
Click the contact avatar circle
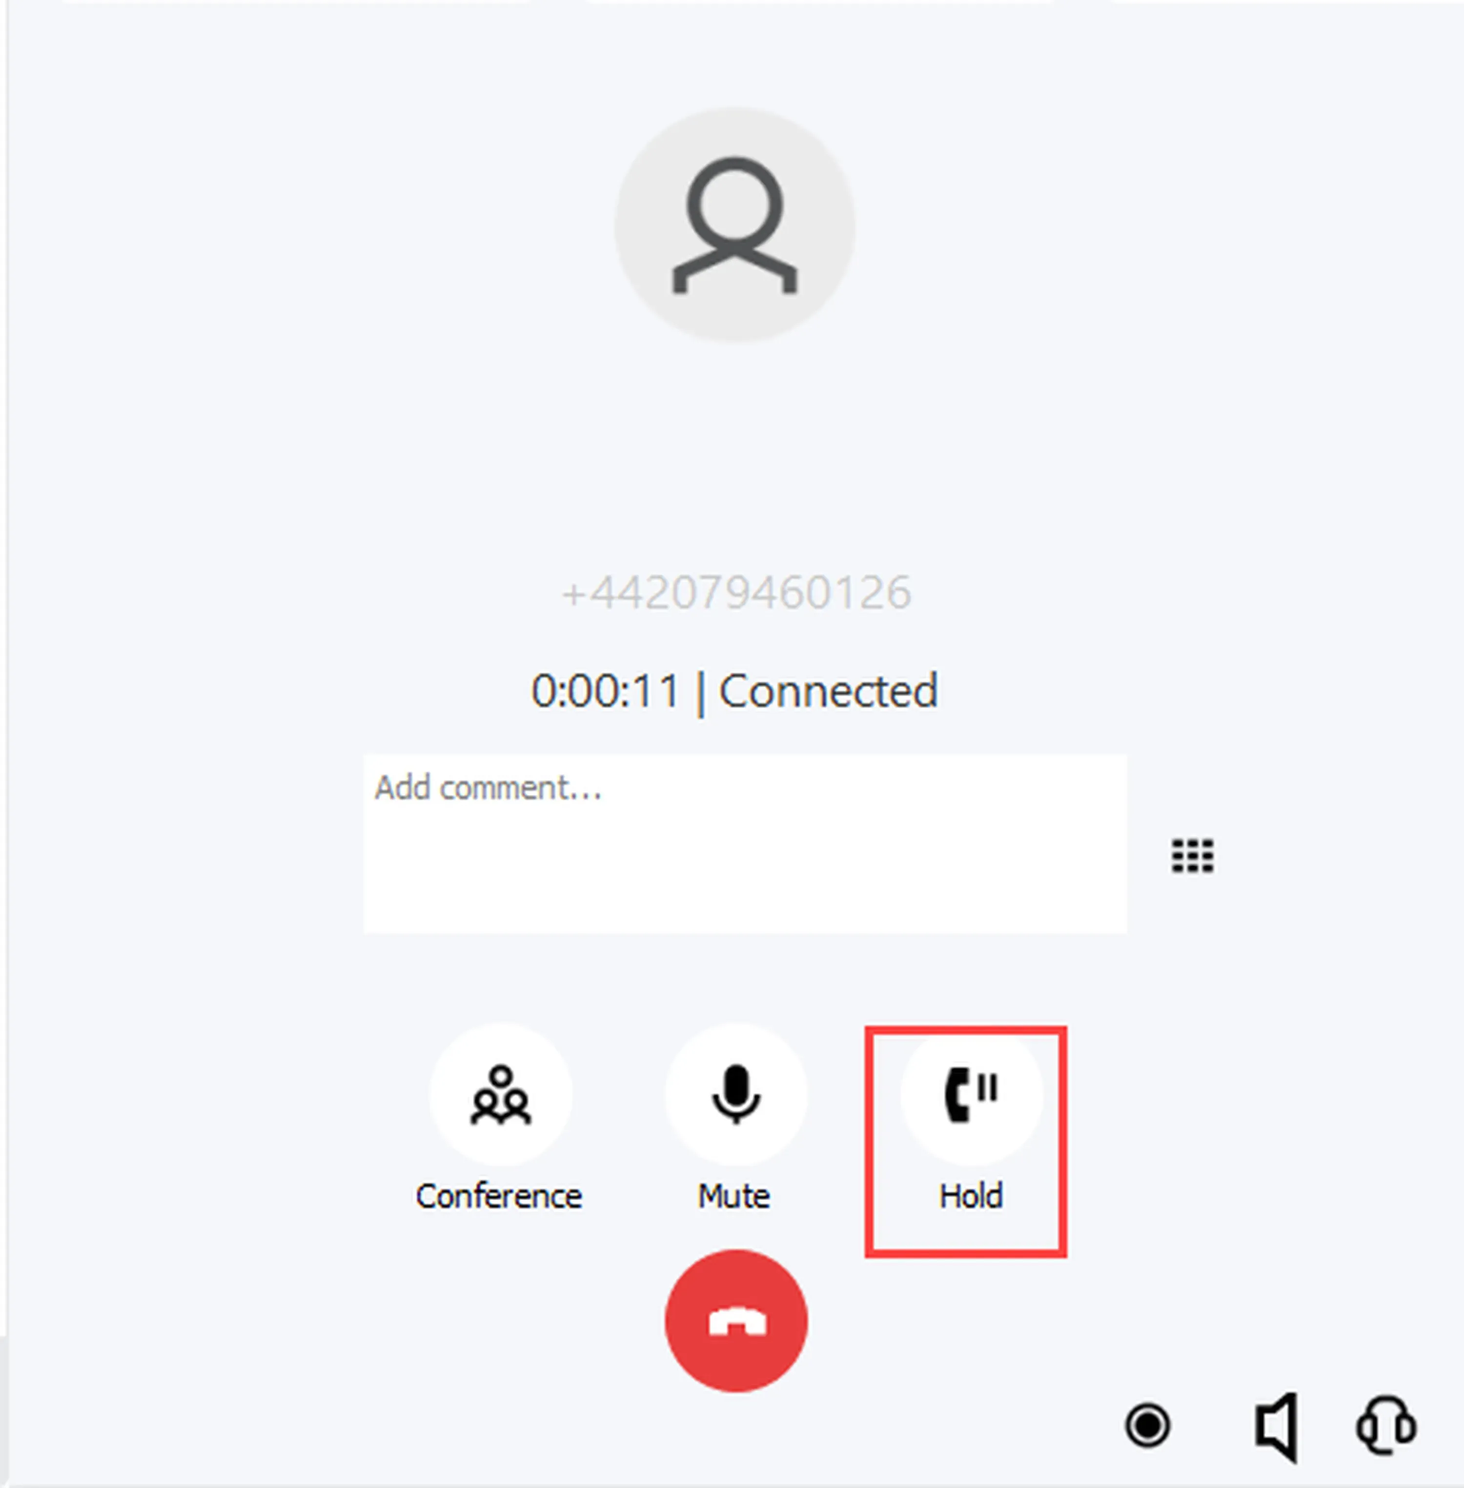tap(734, 224)
